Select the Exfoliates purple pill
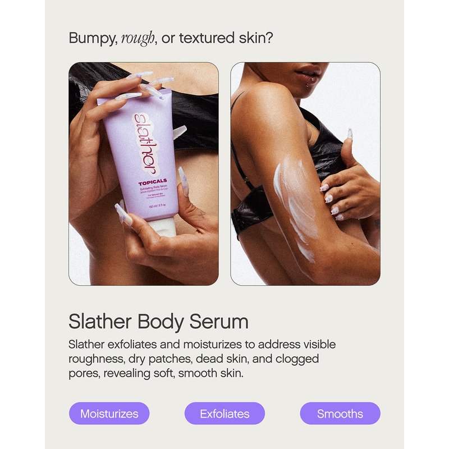 224,414
